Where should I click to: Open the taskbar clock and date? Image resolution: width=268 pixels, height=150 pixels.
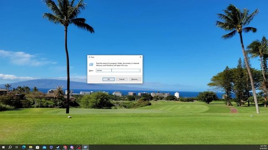pos(263,147)
